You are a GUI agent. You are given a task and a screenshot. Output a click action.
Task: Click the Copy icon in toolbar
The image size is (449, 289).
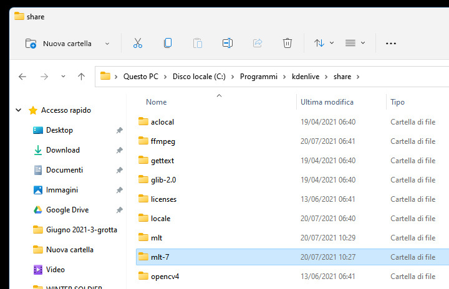point(168,43)
